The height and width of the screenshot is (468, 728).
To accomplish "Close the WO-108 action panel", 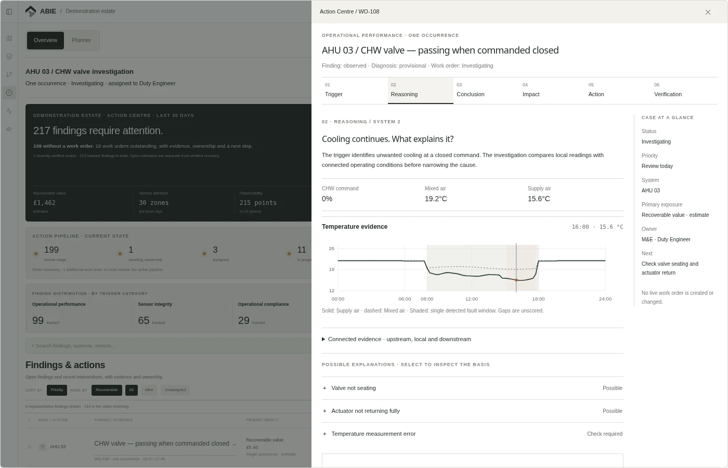I will point(708,12).
